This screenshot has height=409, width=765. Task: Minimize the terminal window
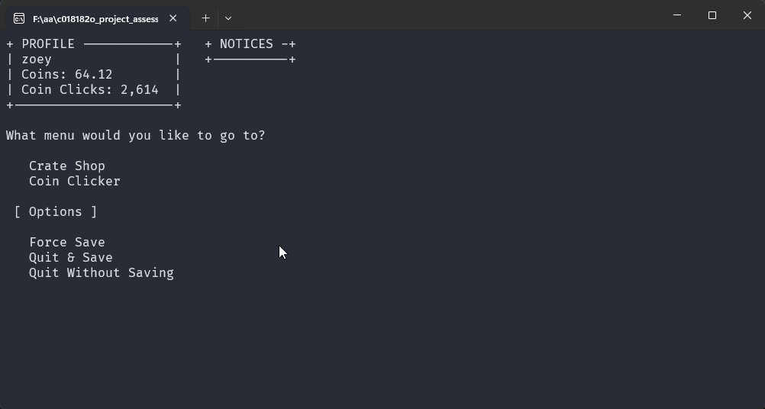[x=677, y=15]
